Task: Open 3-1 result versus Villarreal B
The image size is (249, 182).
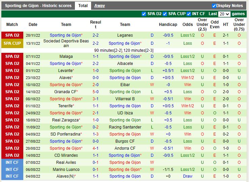Action: [95, 99]
